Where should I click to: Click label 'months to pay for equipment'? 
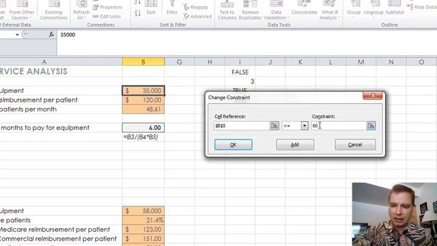45,128
